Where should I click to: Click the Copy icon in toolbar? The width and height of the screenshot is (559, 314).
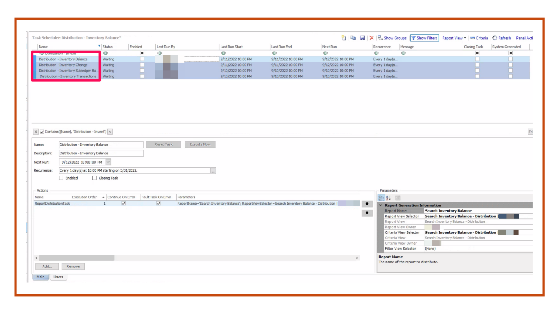pyautogui.click(x=353, y=38)
